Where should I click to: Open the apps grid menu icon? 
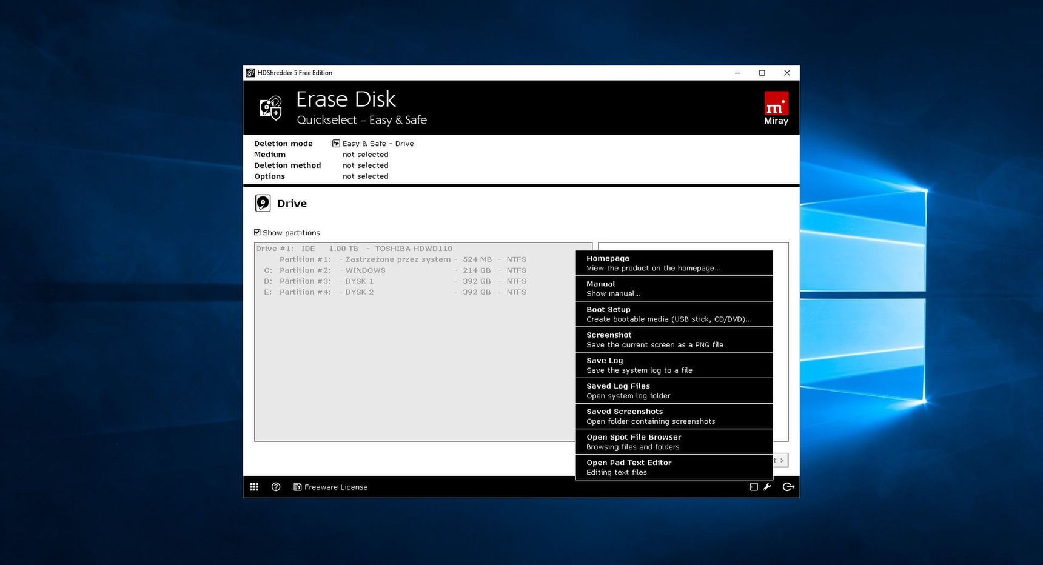254,487
